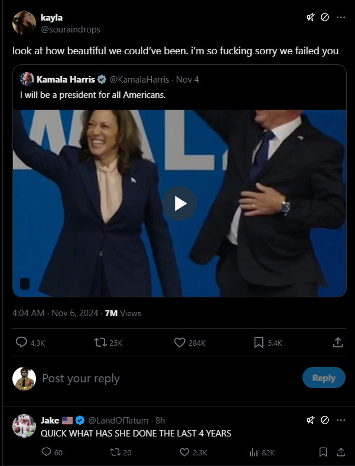The image size is (355, 466).
Task: Mute kayla using the speaker icon
Action: tap(311, 18)
